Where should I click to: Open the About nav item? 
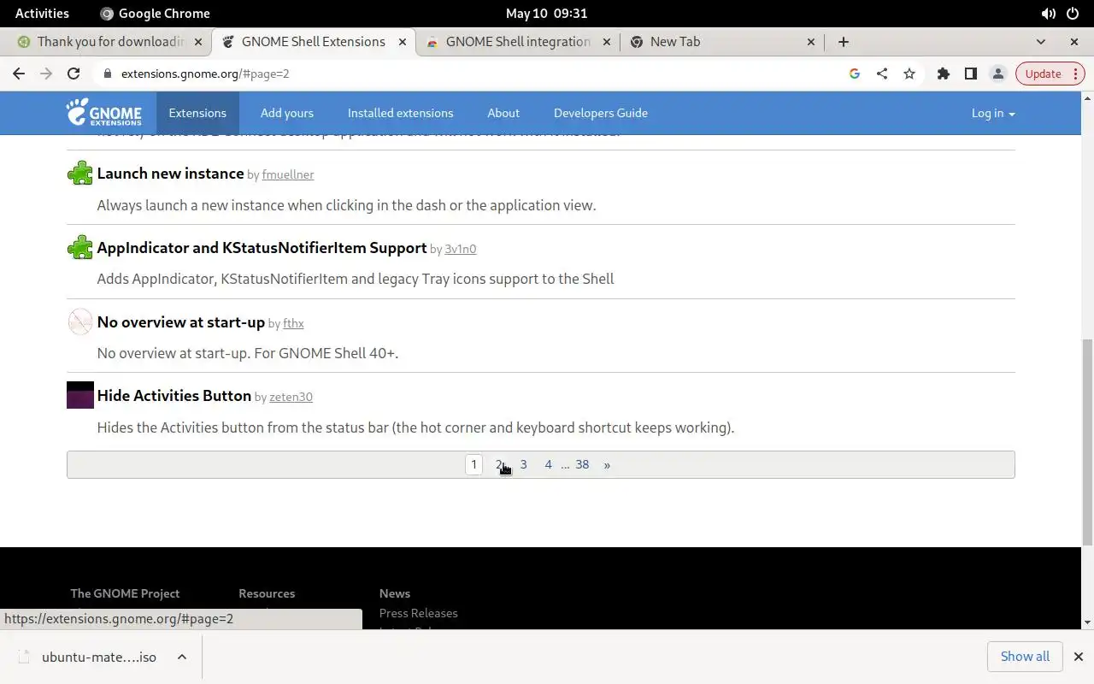click(x=503, y=113)
